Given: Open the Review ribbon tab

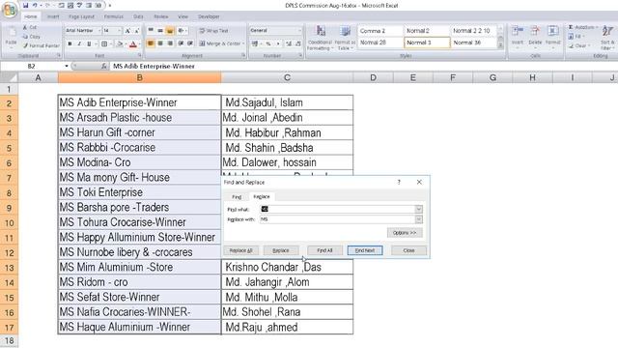Looking at the screenshot, I should coord(161,16).
